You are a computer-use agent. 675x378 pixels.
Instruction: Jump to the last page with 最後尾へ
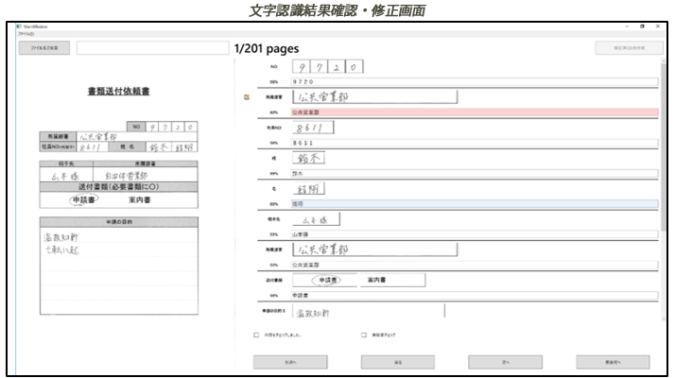[613, 362]
